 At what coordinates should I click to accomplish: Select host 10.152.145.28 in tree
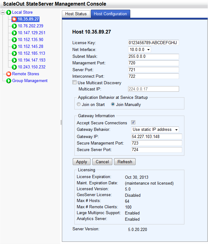[x=30, y=47]
